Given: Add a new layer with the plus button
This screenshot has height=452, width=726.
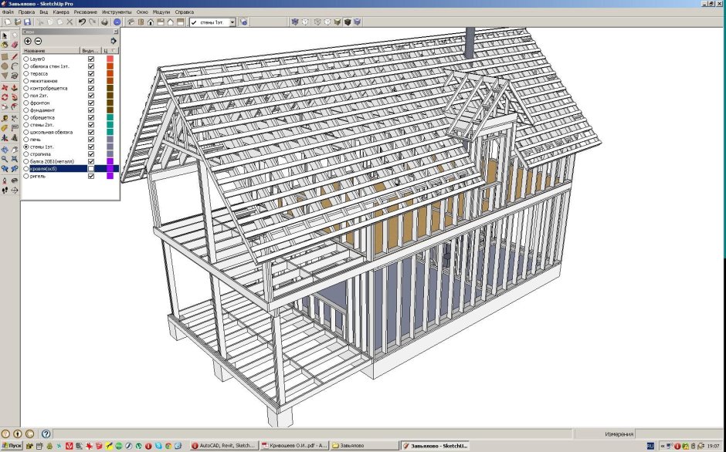Looking at the screenshot, I should [x=28, y=42].
